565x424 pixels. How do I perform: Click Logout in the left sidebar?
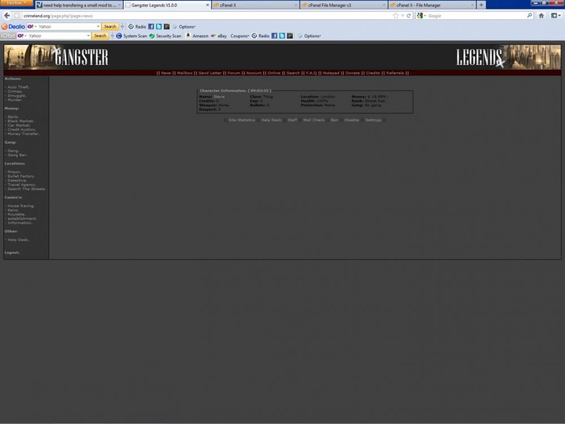[x=11, y=252]
